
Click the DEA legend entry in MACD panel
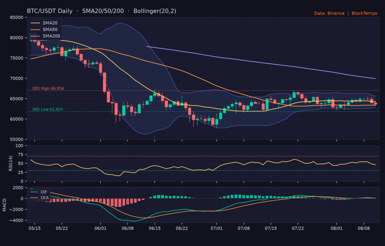coord(39,198)
